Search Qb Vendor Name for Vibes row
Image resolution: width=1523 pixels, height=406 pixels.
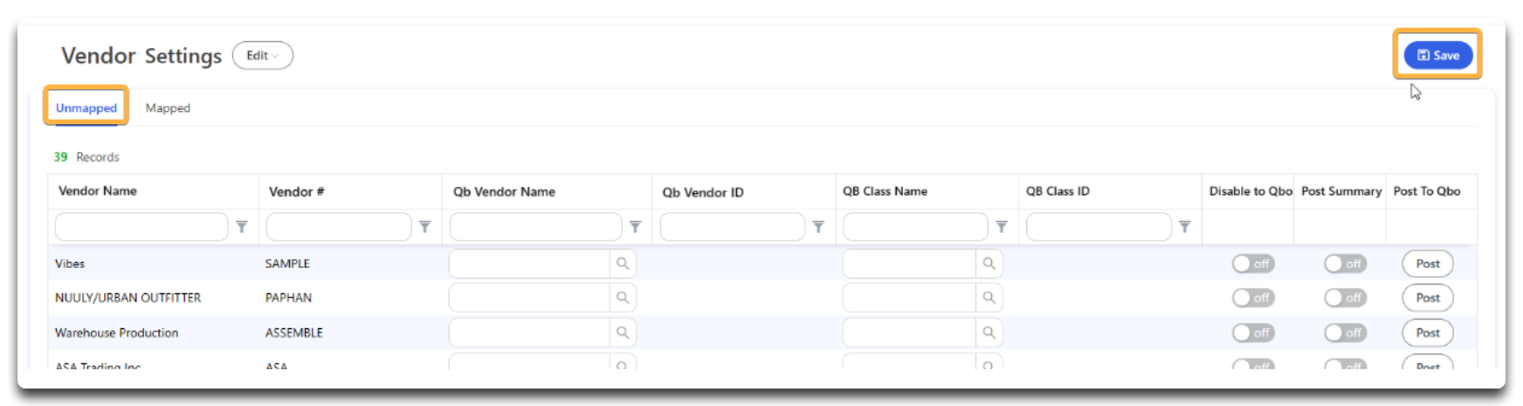pyautogui.click(x=529, y=264)
